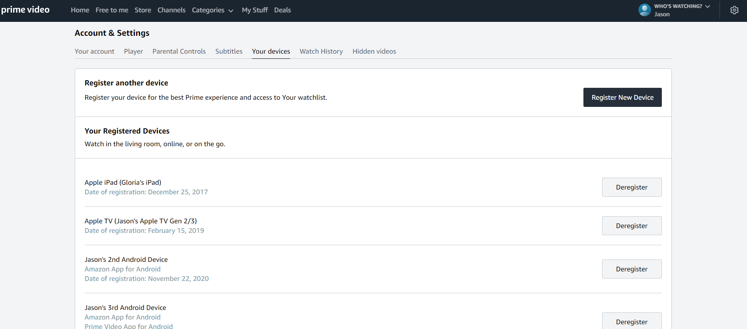Expand the Who's Watching profile dropdown

point(682,6)
